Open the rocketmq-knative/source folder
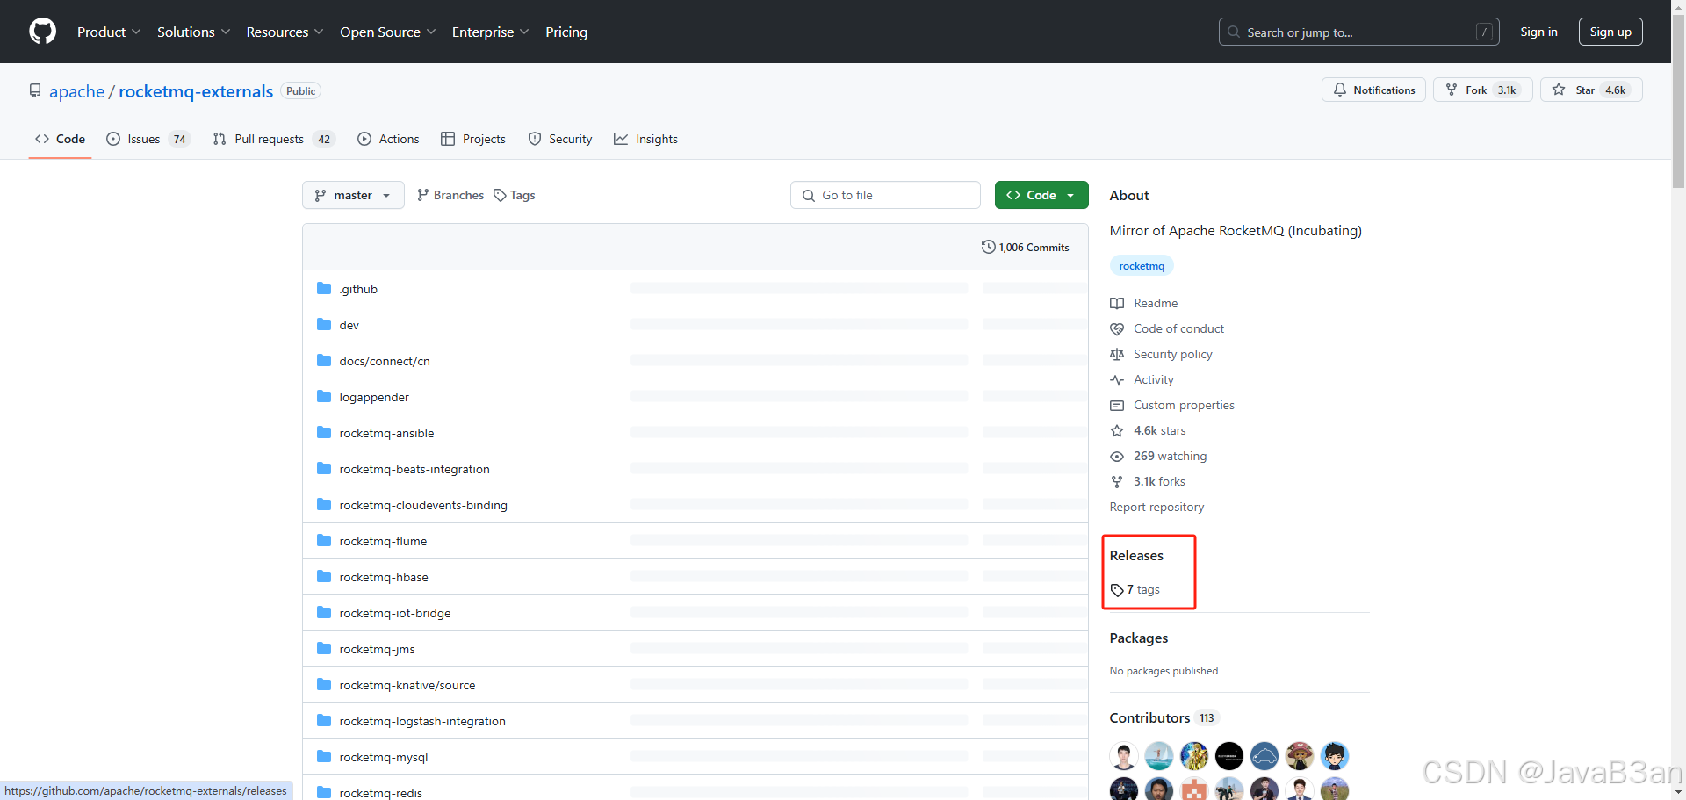1686x800 pixels. click(407, 685)
